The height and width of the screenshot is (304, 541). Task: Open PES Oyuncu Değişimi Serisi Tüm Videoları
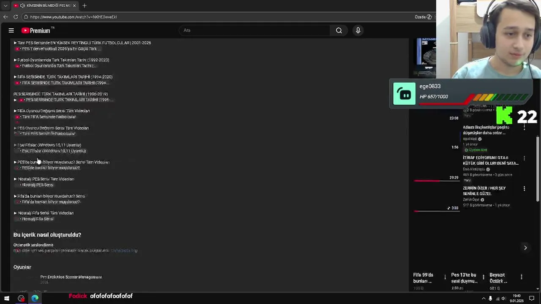[53, 128]
